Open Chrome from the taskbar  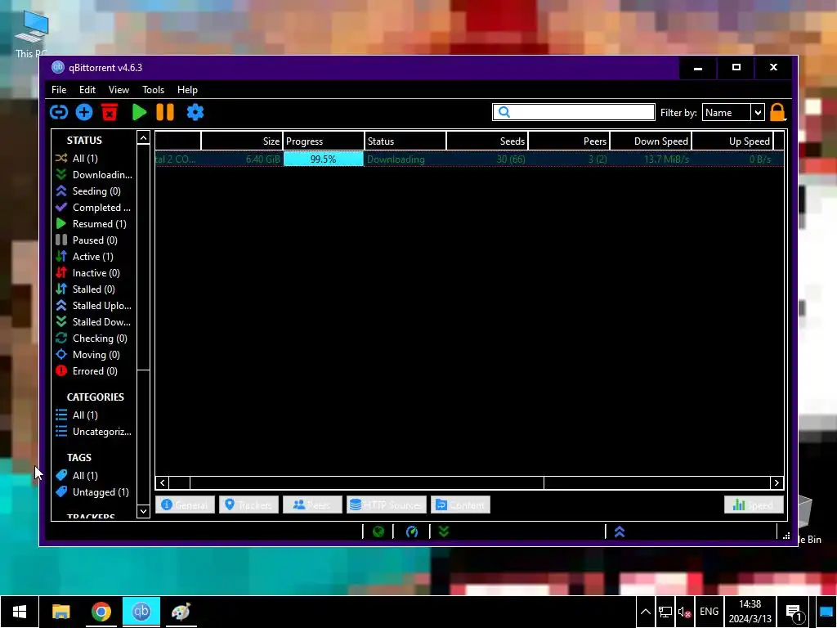tap(101, 612)
